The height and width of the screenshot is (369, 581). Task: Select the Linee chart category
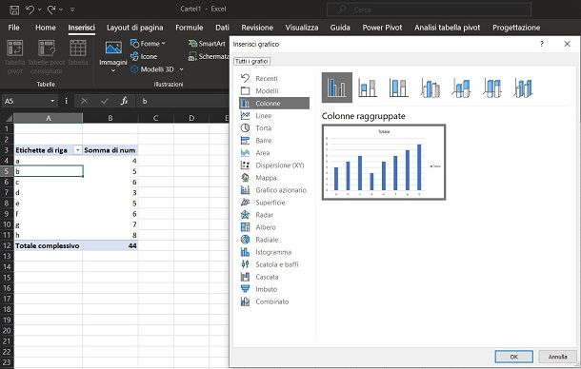pos(274,116)
